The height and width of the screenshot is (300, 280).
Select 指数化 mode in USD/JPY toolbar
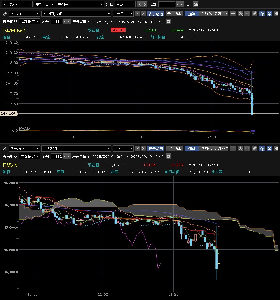[x=206, y=14]
